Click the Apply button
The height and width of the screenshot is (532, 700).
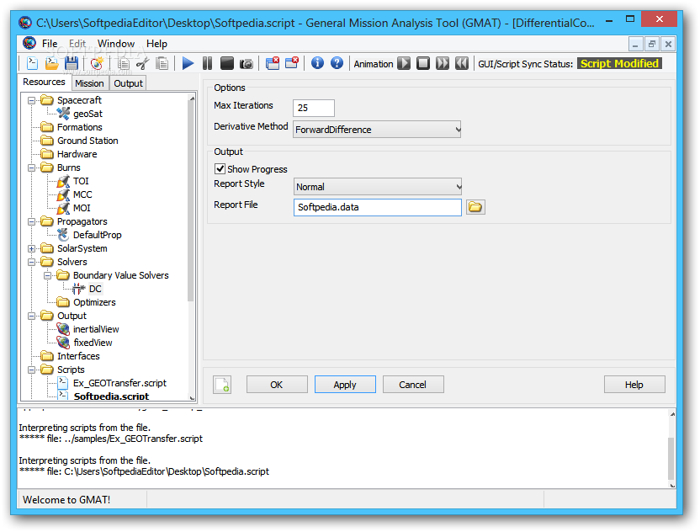pos(345,385)
